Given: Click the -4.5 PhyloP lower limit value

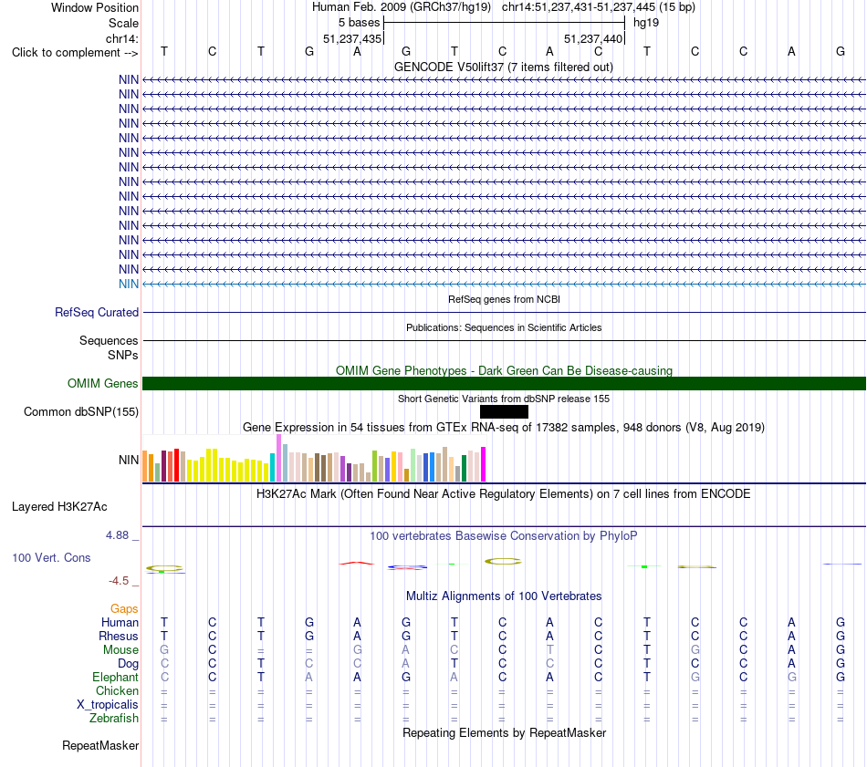Looking at the screenshot, I should click(119, 581).
